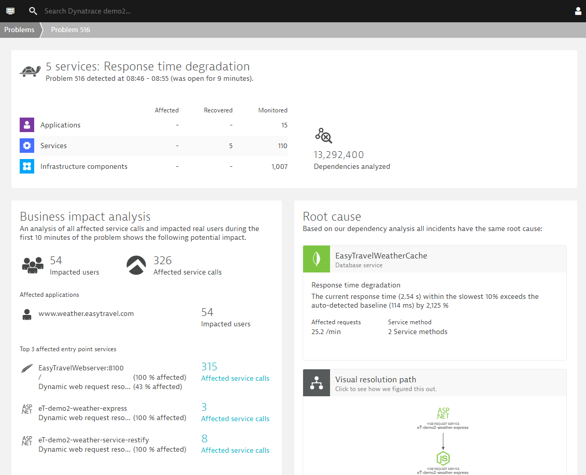This screenshot has width=586, height=475.
Task: Select the purple Applications icon
Action: (26, 125)
